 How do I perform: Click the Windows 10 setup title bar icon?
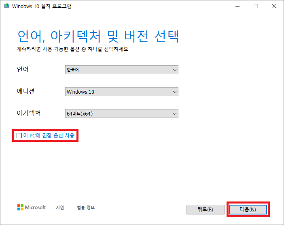(x=7, y=6)
